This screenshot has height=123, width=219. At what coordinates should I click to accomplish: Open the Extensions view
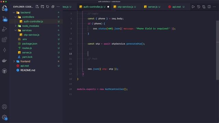point(4,40)
